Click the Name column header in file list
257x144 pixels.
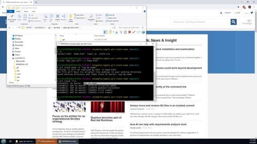click(61, 36)
